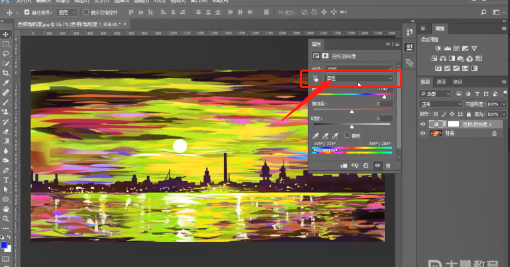The image size is (510, 267).
Task: Pick the Eyedropper tool in left toolbar
Action: click(6, 83)
